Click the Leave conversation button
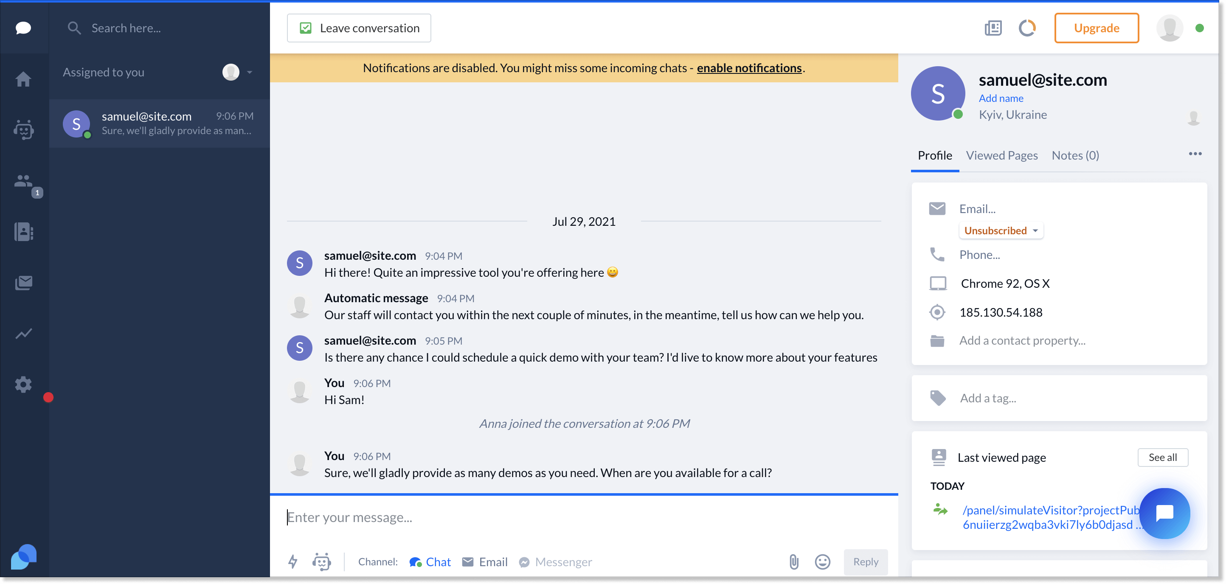This screenshot has height=584, width=1226. click(360, 27)
